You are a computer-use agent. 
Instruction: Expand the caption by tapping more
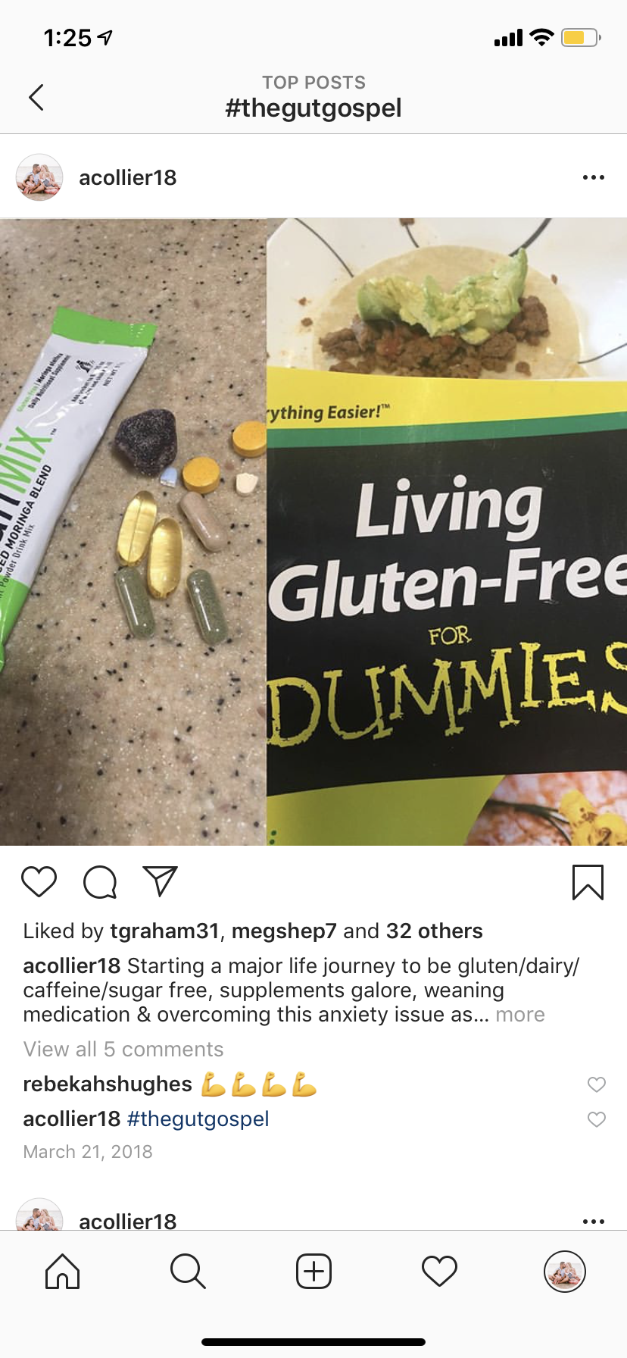pos(520,1015)
